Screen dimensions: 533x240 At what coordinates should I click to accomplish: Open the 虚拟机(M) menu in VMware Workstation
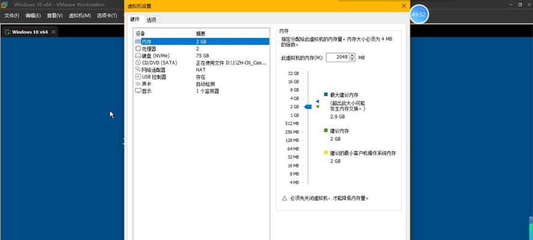pyautogui.click(x=79, y=16)
